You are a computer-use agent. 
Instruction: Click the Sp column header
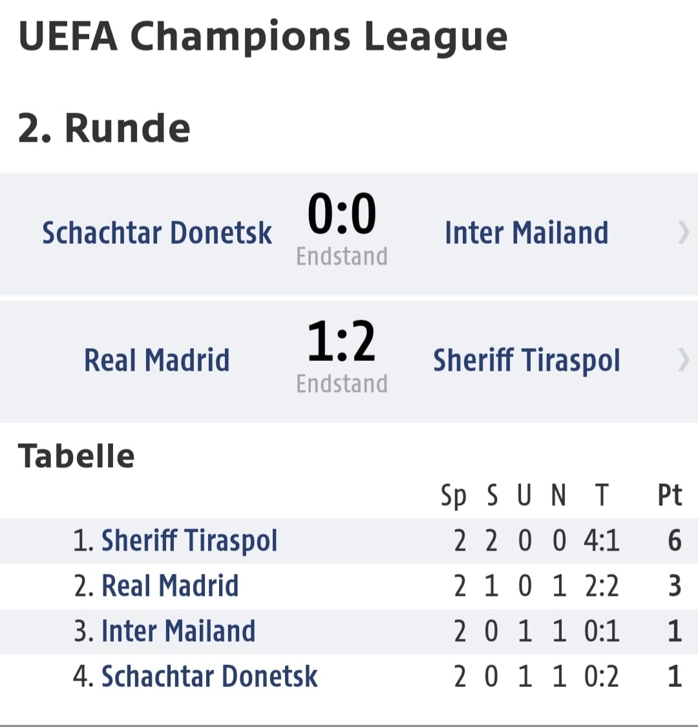[x=454, y=497]
